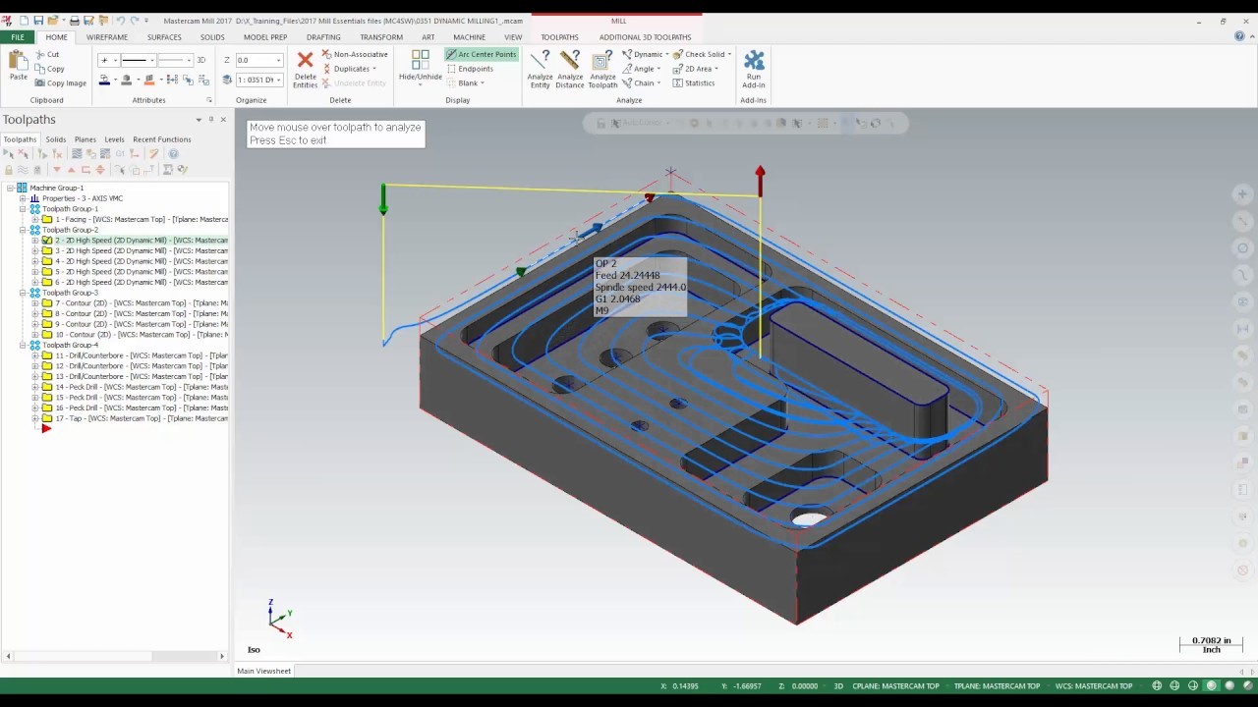The width and height of the screenshot is (1258, 707).
Task: Open the Z depth dropdown
Action: (278, 61)
